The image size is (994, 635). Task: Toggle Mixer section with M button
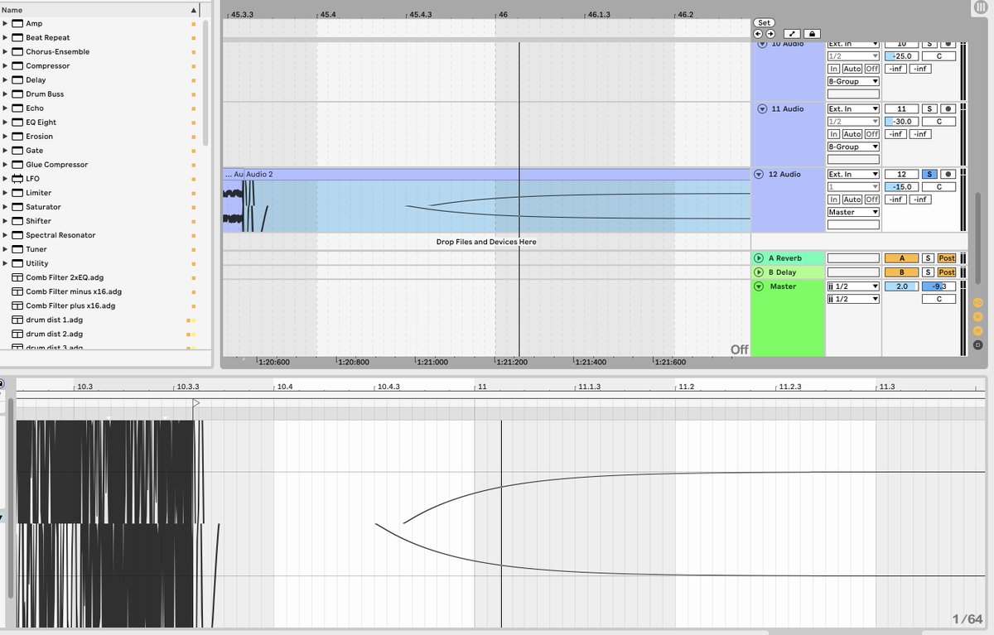[978, 330]
